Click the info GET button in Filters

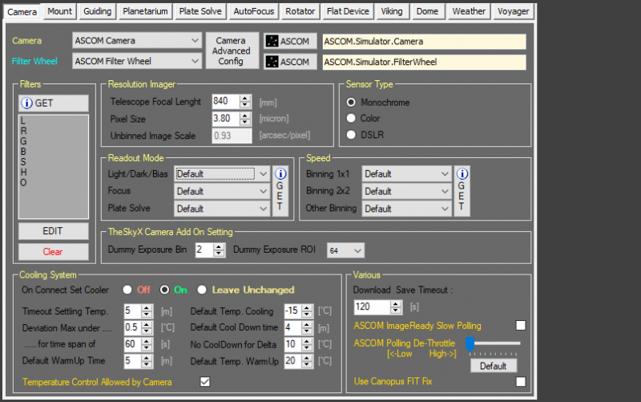[53, 104]
